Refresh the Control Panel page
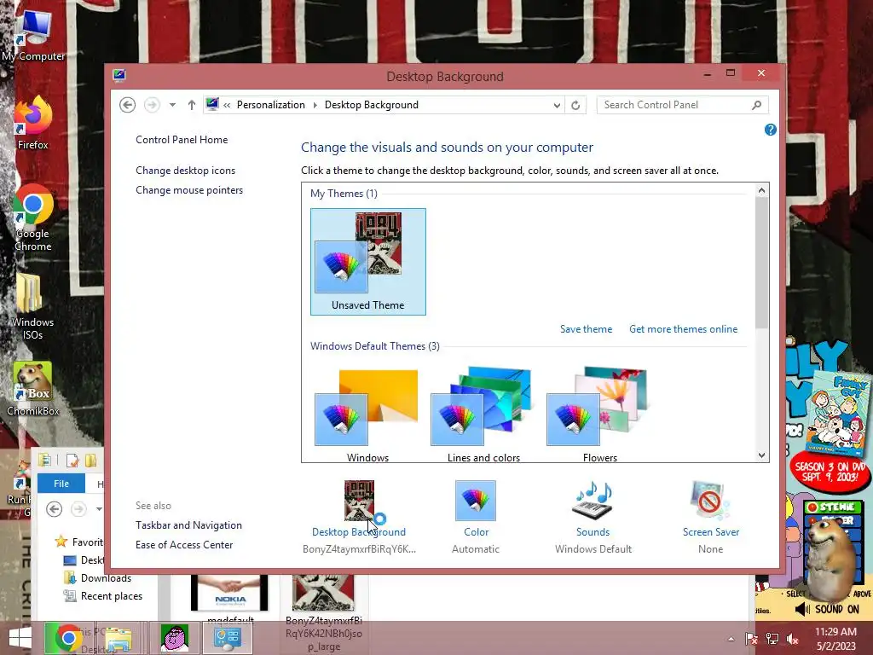 click(575, 105)
